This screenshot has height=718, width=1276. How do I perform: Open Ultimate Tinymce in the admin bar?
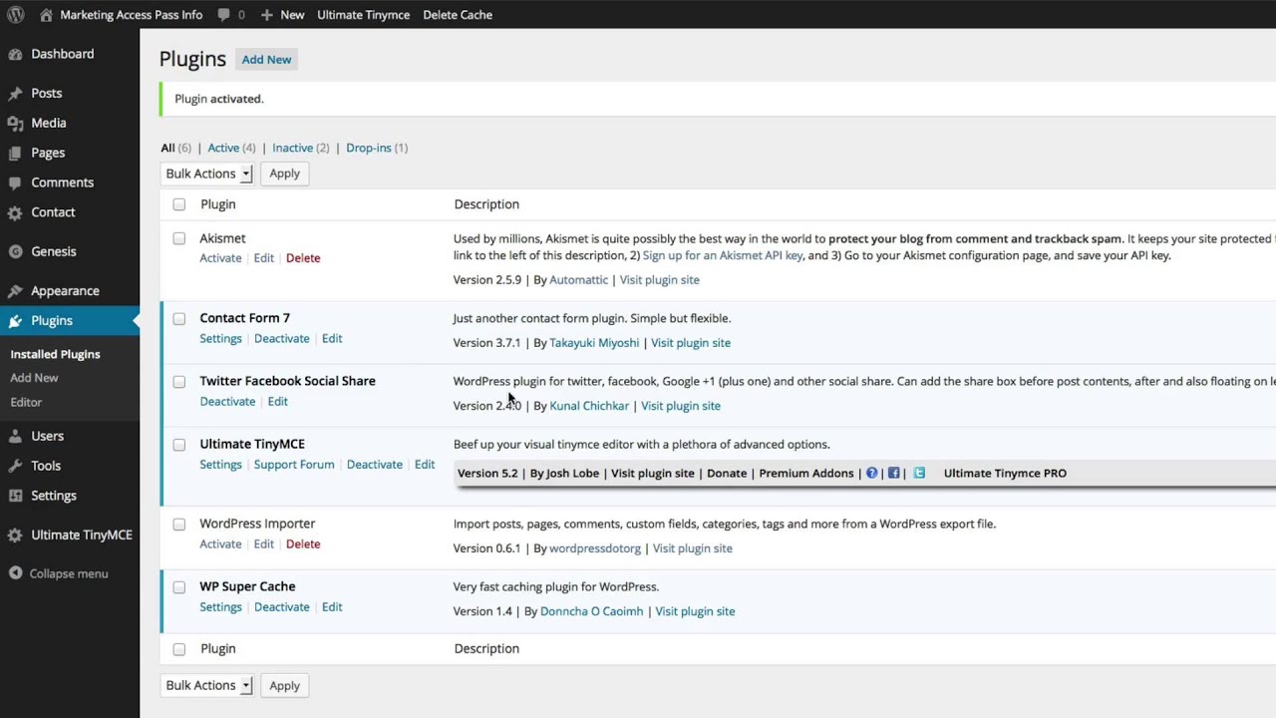(363, 15)
